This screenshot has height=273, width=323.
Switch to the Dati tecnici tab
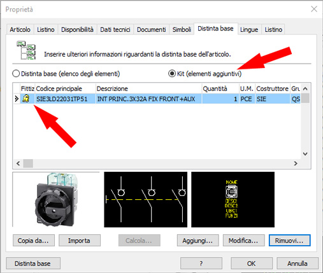click(115, 29)
